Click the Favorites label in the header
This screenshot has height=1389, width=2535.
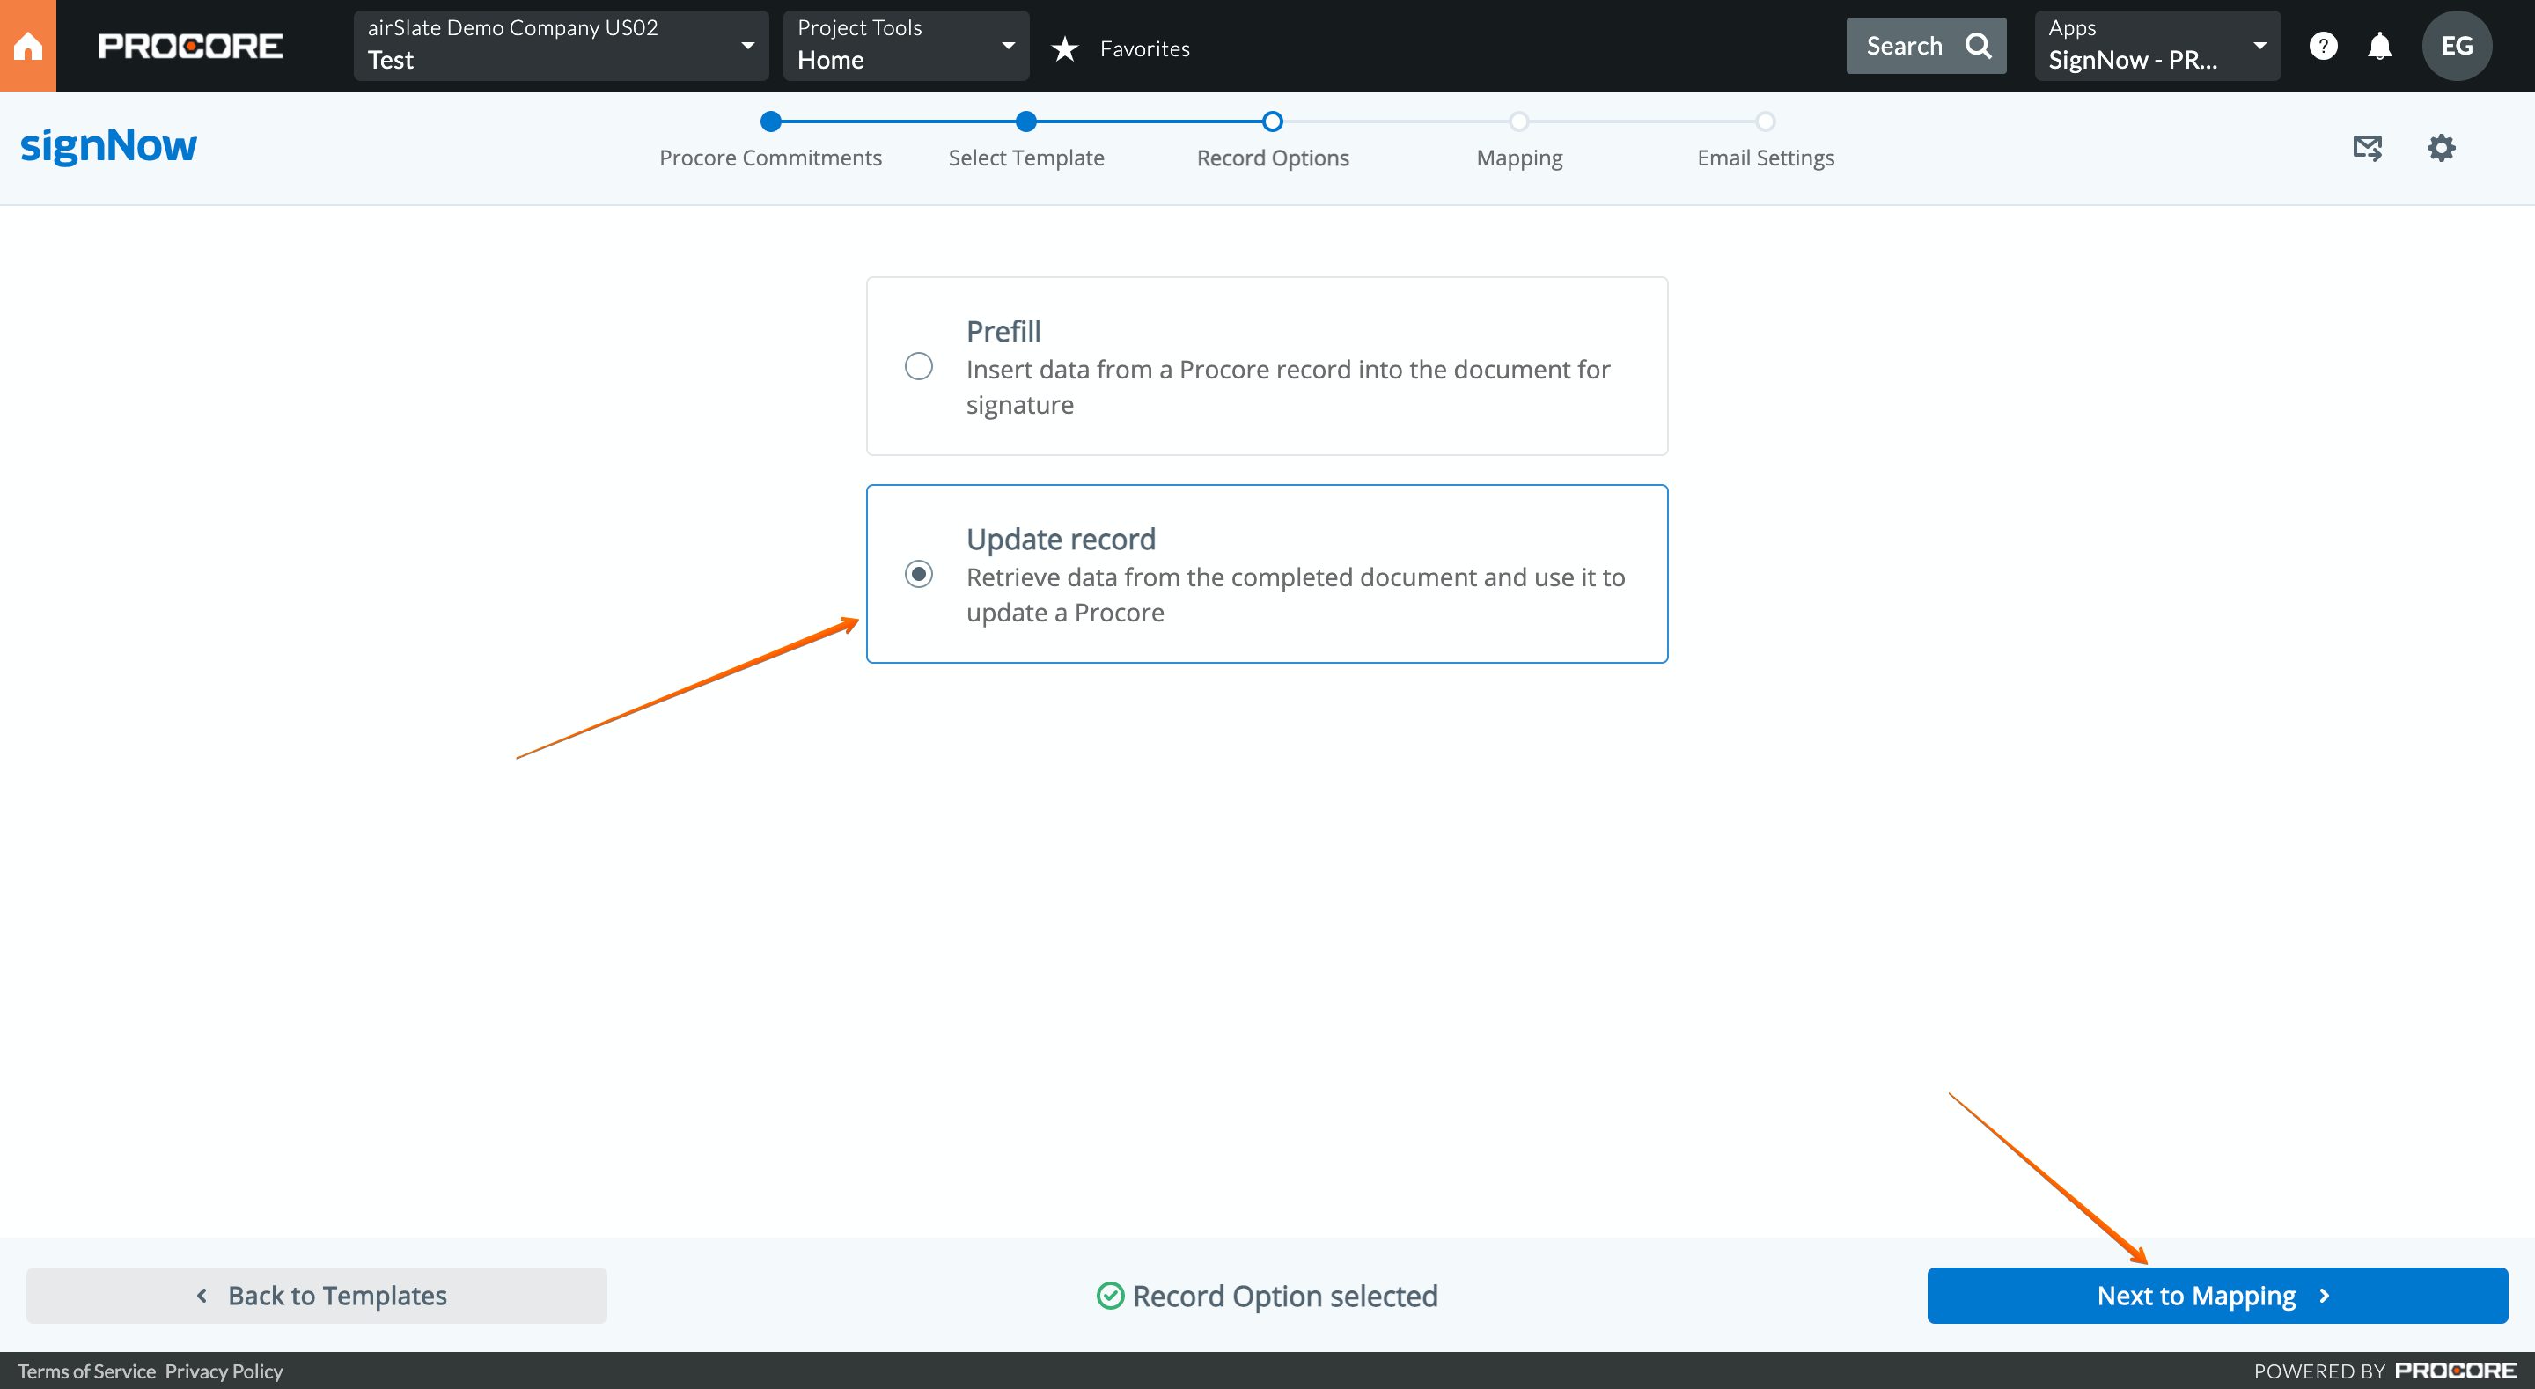click(1144, 48)
